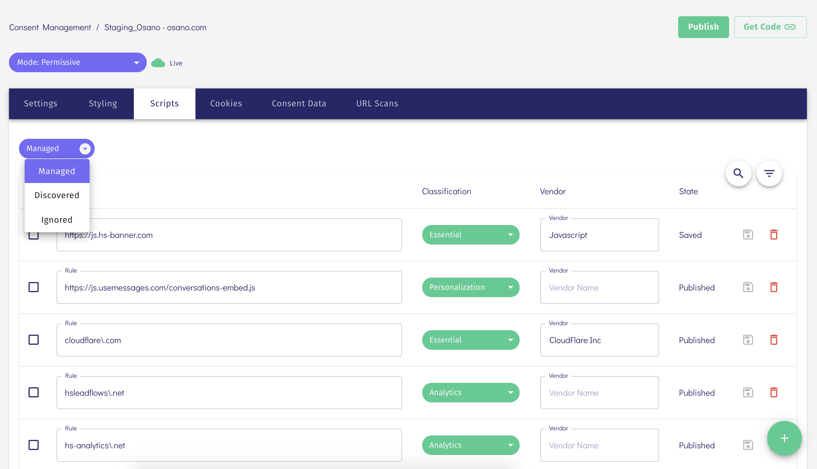This screenshot has height=469, width=817.
Task: Click the green plus add button
Action: click(784, 438)
